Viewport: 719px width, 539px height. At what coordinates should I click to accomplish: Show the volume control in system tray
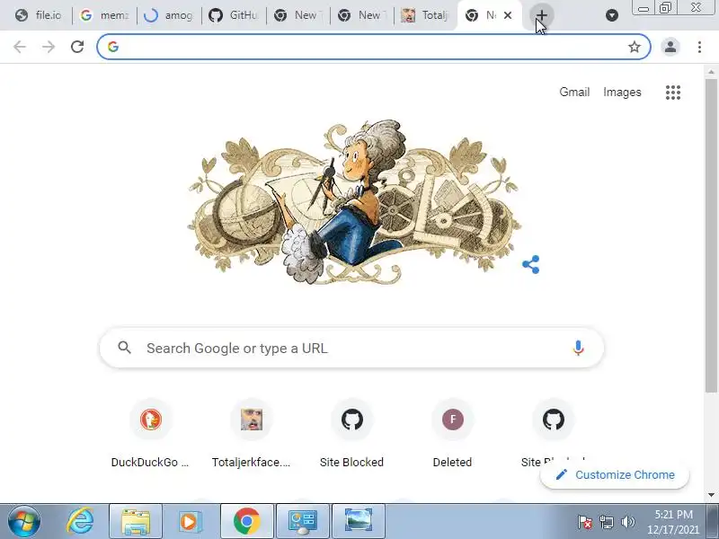[x=627, y=522]
